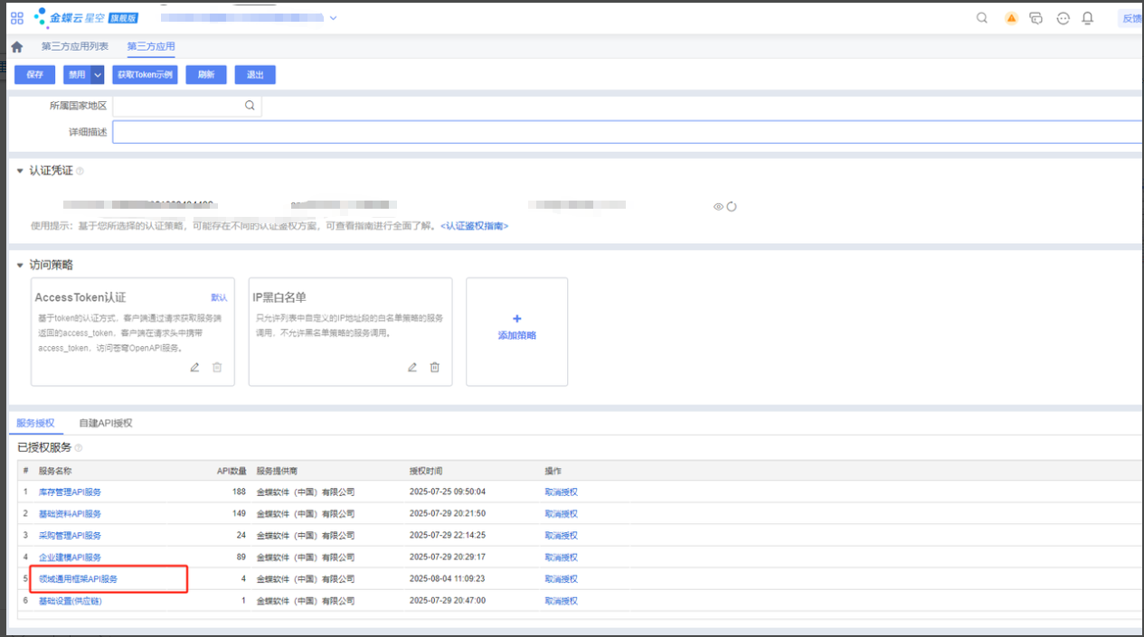Screen dimensions: 1144x637
Task: Open the app grid menu icon
Action: [17, 18]
